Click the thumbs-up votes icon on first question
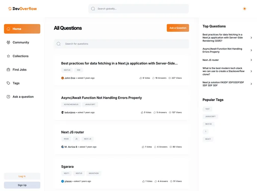Screen dimensions: 257x191 (141, 78)
